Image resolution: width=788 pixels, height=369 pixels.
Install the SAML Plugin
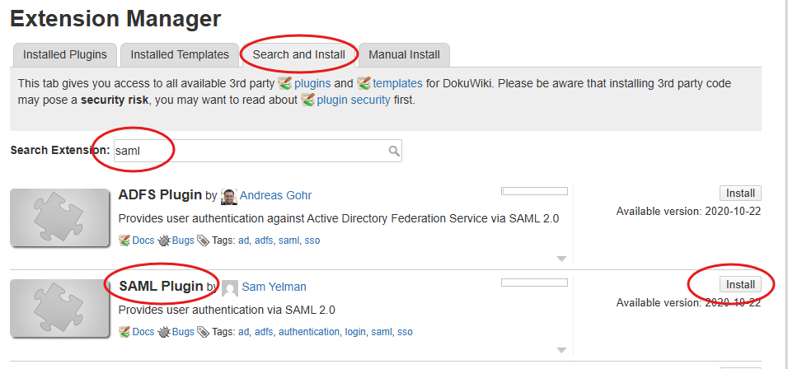tap(740, 285)
